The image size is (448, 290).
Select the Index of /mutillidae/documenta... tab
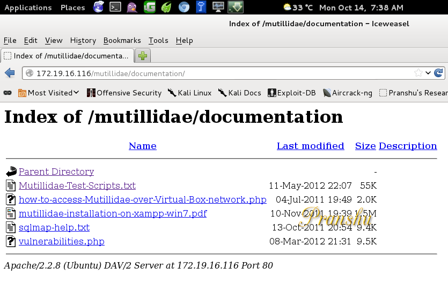68,56
